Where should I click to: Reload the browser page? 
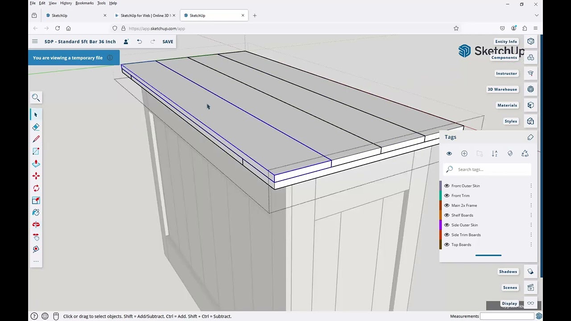coord(58,28)
